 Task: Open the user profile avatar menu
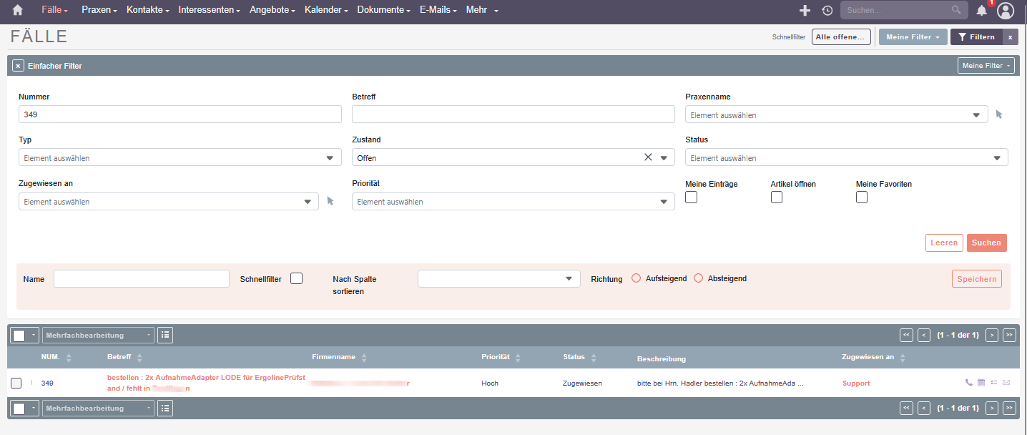[1006, 10]
